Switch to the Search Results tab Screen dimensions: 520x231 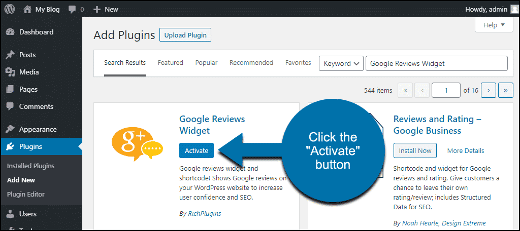125,62
